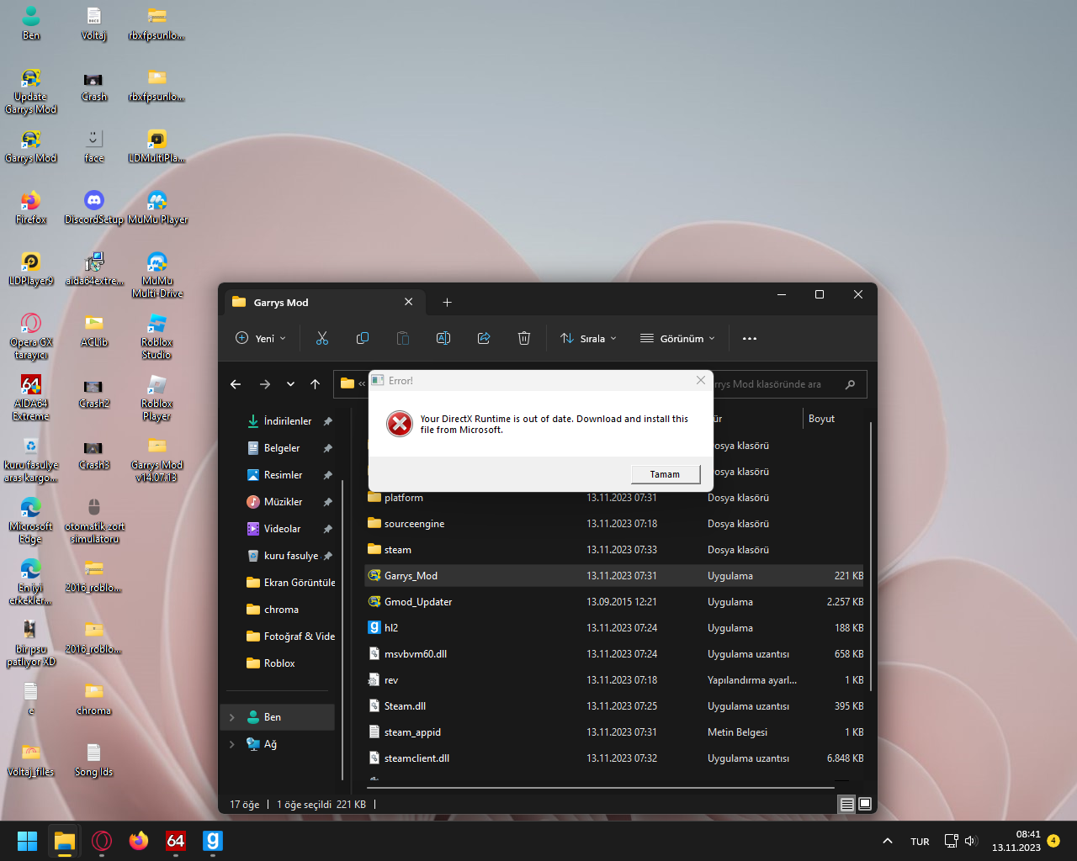Select the AIDA64 Extreme desktop shortcut

[x=31, y=398]
